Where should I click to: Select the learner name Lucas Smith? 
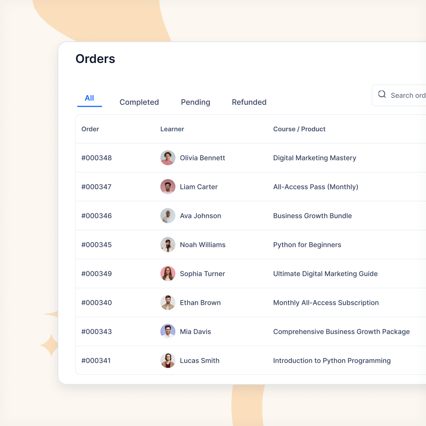click(x=200, y=361)
